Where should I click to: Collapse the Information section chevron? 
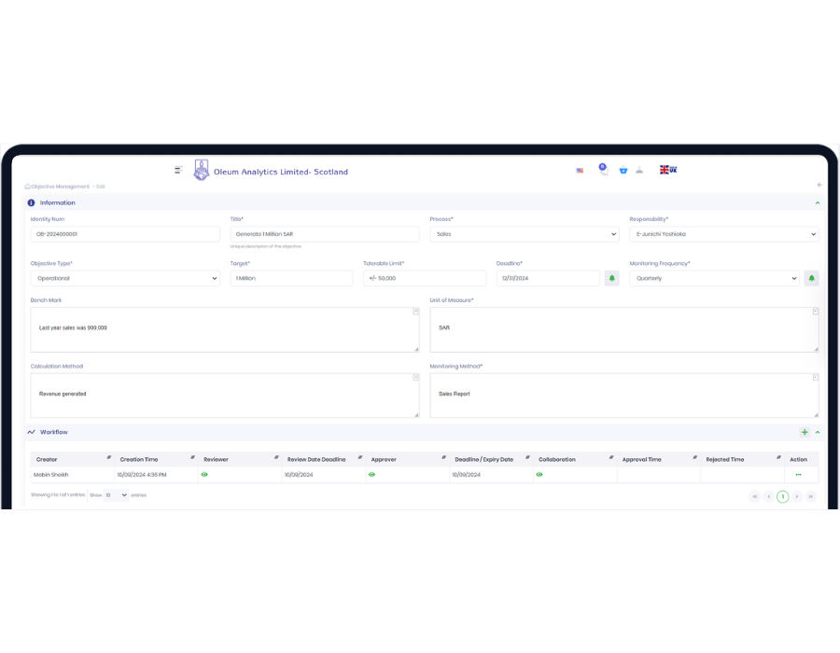[818, 202]
